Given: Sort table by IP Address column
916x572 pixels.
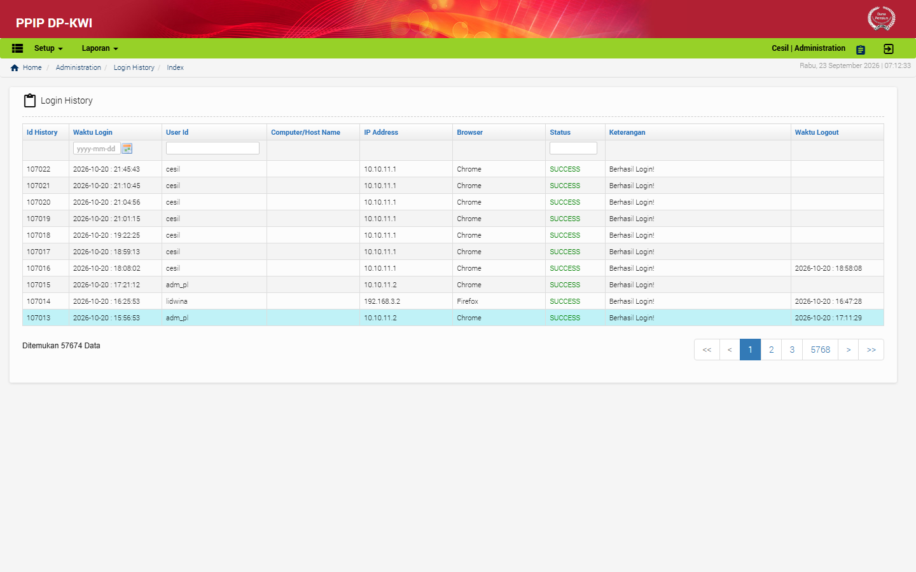Looking at the screenshot, I should [x=381, y=132].
